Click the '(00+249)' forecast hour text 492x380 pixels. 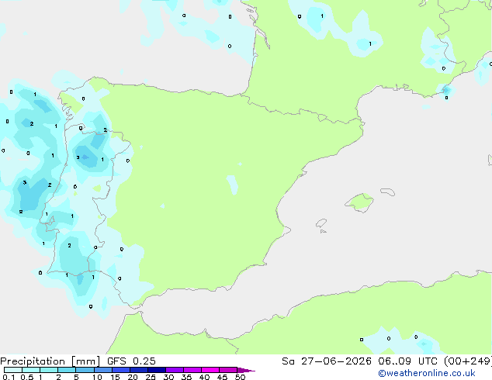pos(468,361)
